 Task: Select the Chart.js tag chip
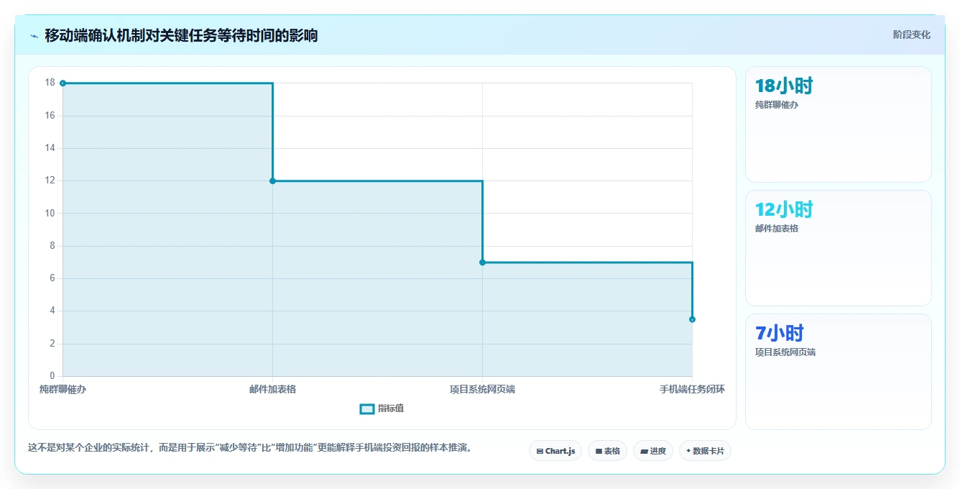point(555,451)
